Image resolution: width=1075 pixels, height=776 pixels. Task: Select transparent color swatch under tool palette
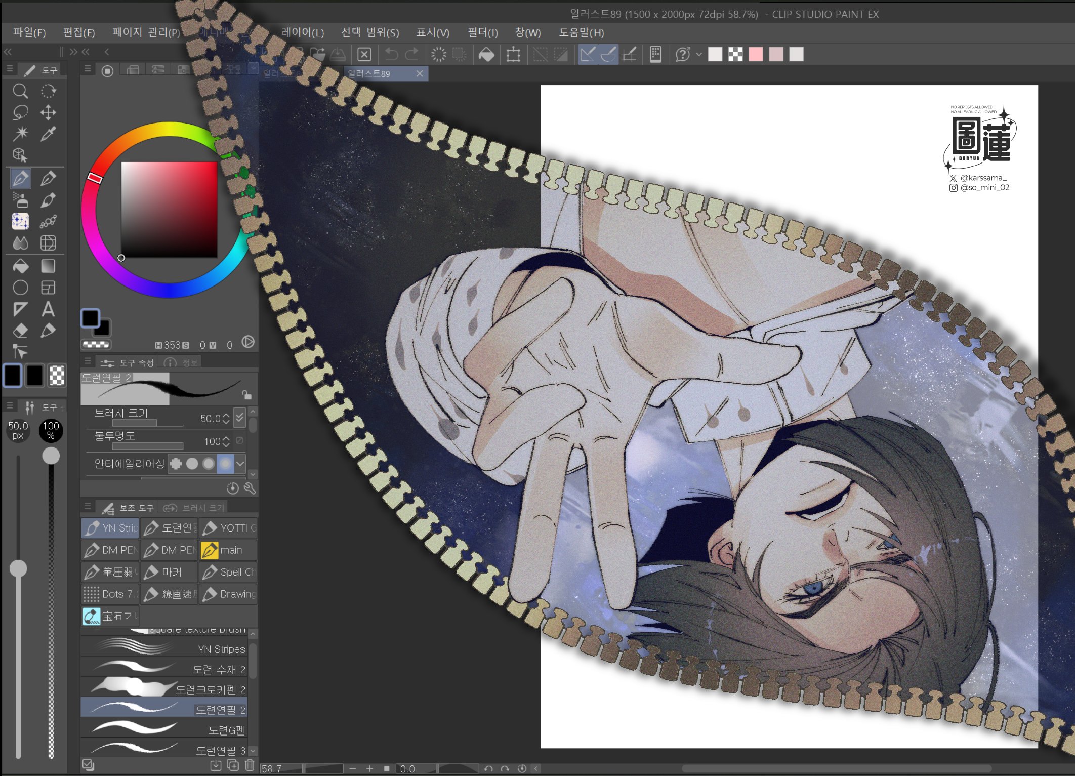pos(57,376)
